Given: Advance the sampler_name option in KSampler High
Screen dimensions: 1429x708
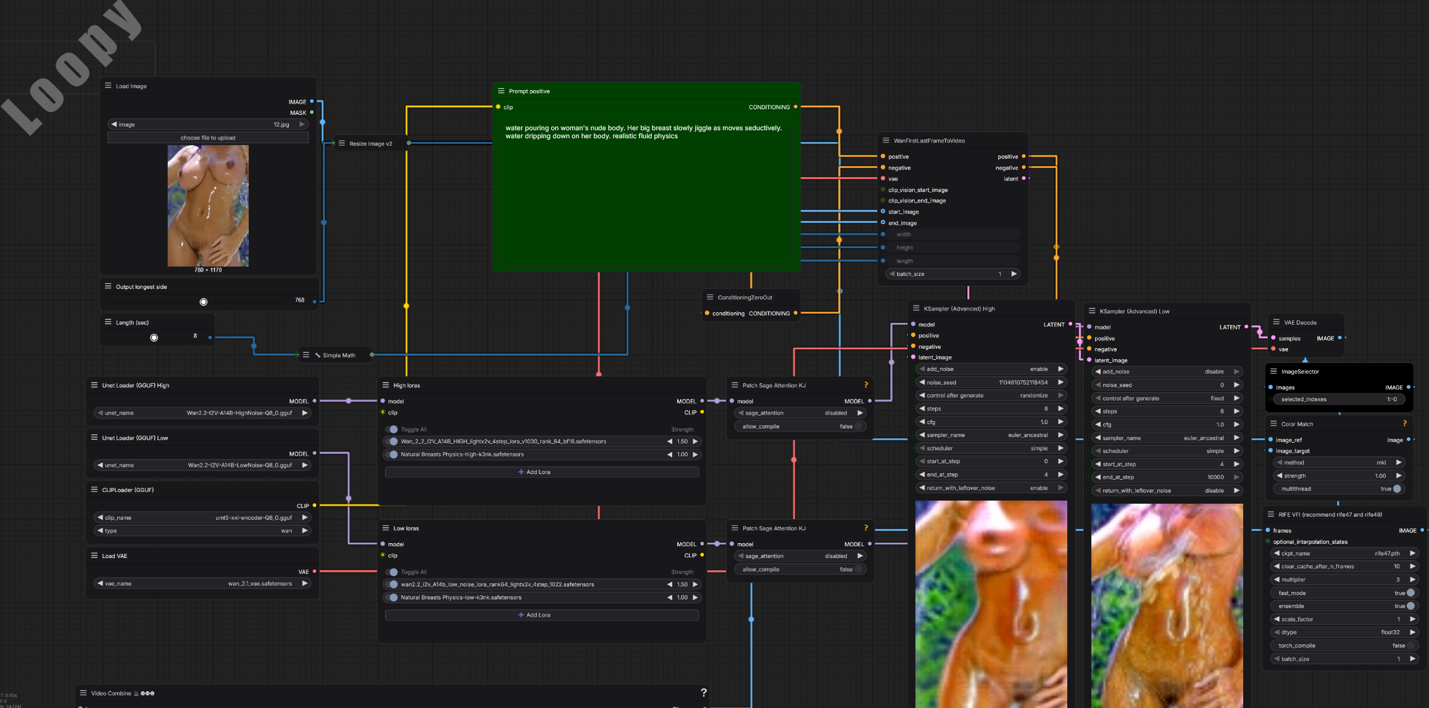Looking at the screenshot, I should tap(1060, 435).
